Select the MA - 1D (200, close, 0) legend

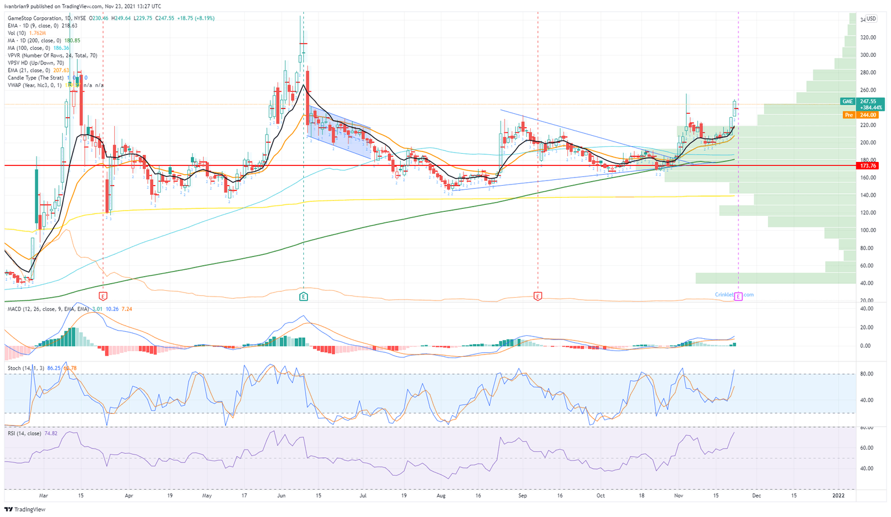tap(44, 41)
